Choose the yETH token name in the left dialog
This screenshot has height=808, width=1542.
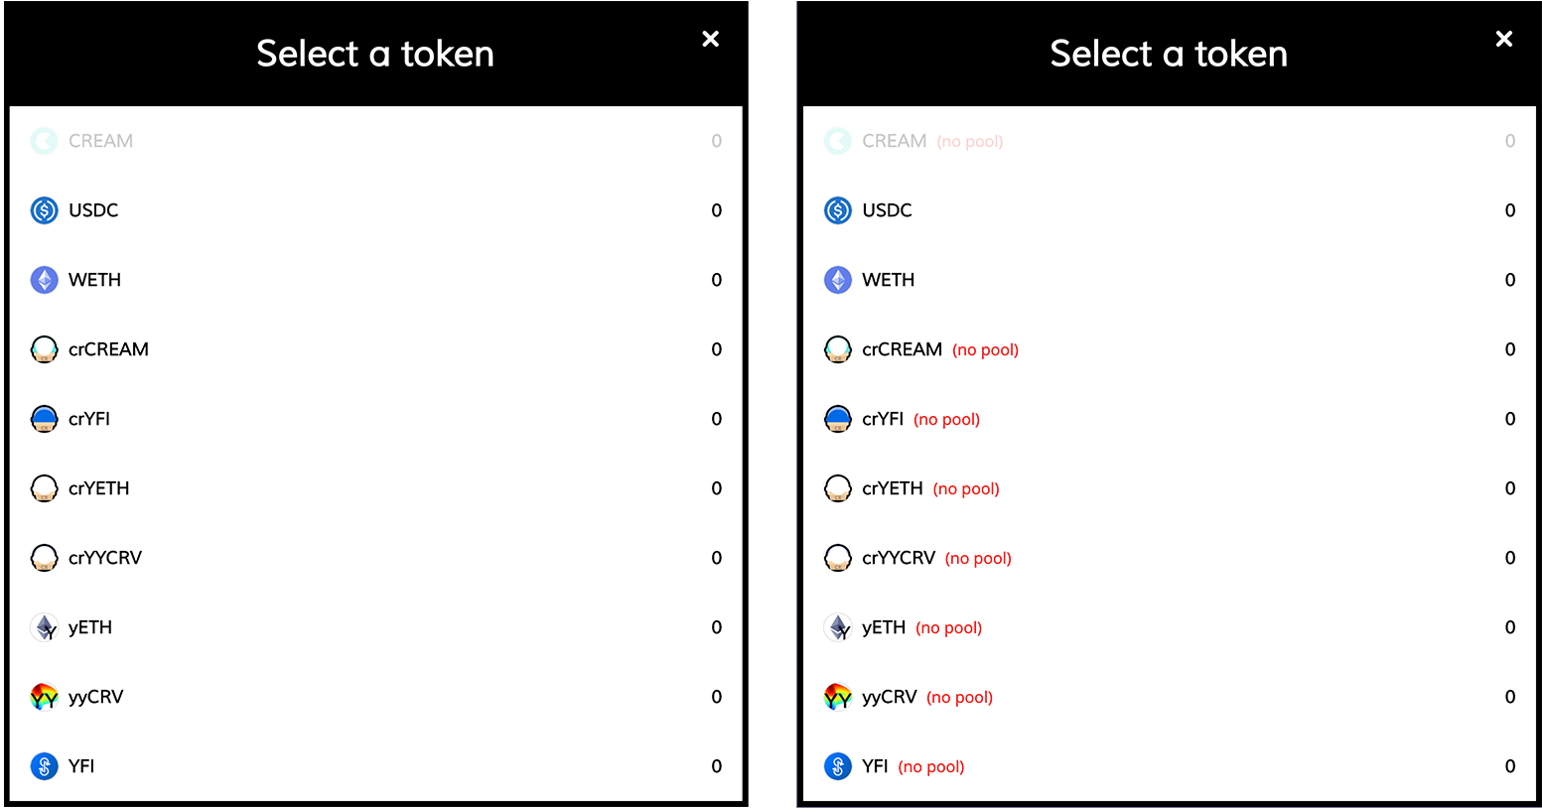(90, 627)
